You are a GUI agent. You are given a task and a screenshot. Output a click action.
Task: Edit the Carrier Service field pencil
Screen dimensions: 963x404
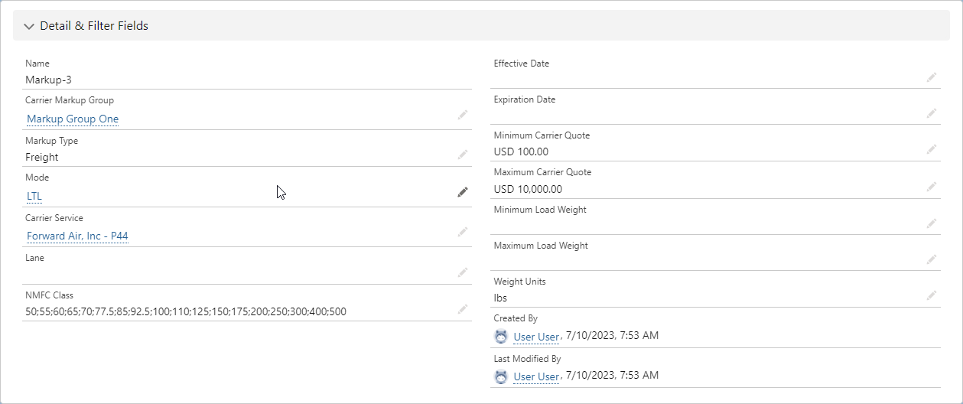point(463,232)
